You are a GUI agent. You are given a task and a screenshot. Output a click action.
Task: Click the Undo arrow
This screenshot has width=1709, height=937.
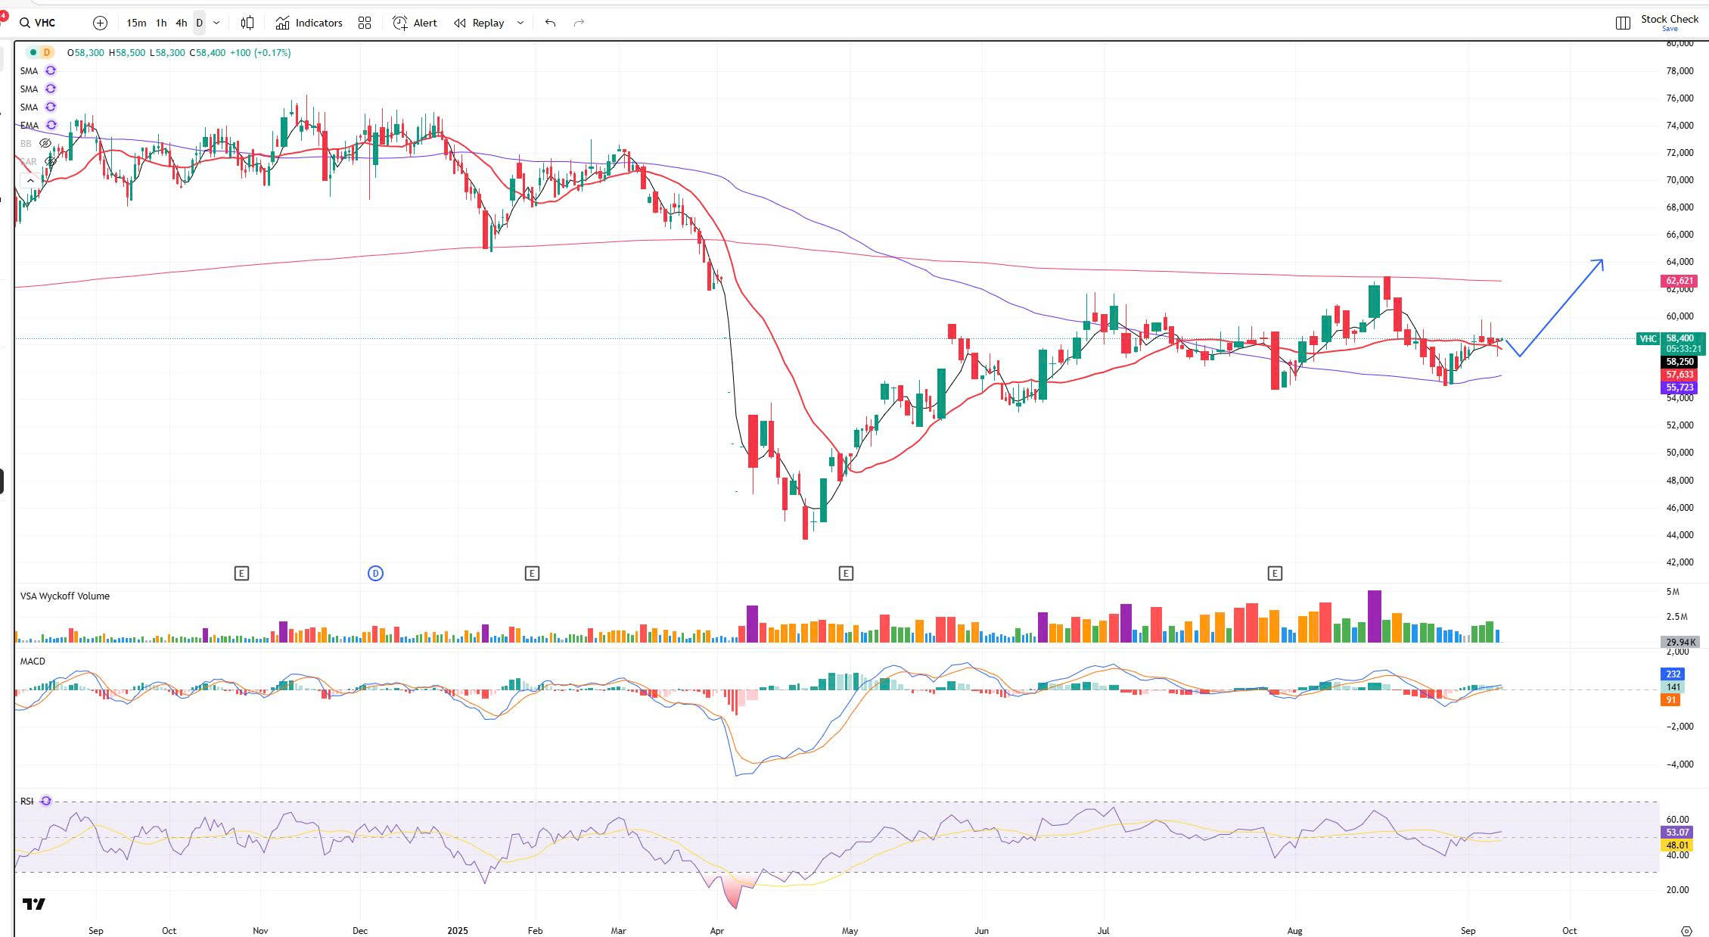pos(550,23)
